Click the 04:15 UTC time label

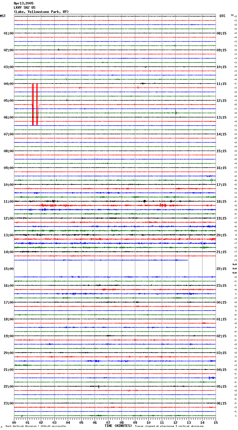[221, 370]
